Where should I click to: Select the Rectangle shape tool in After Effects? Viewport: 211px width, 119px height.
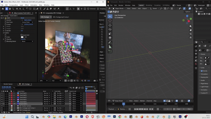pyautogui.click(x=34, y=9)
